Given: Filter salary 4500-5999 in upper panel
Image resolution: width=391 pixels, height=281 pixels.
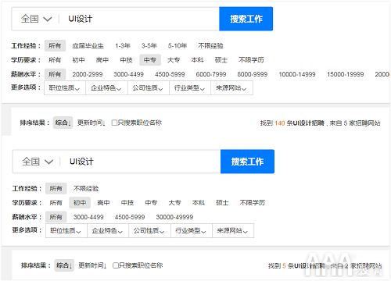Looking at the screenshot, I should coord(170,74).
